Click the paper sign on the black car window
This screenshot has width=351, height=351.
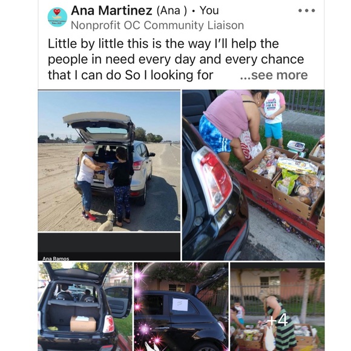(180, 304)
